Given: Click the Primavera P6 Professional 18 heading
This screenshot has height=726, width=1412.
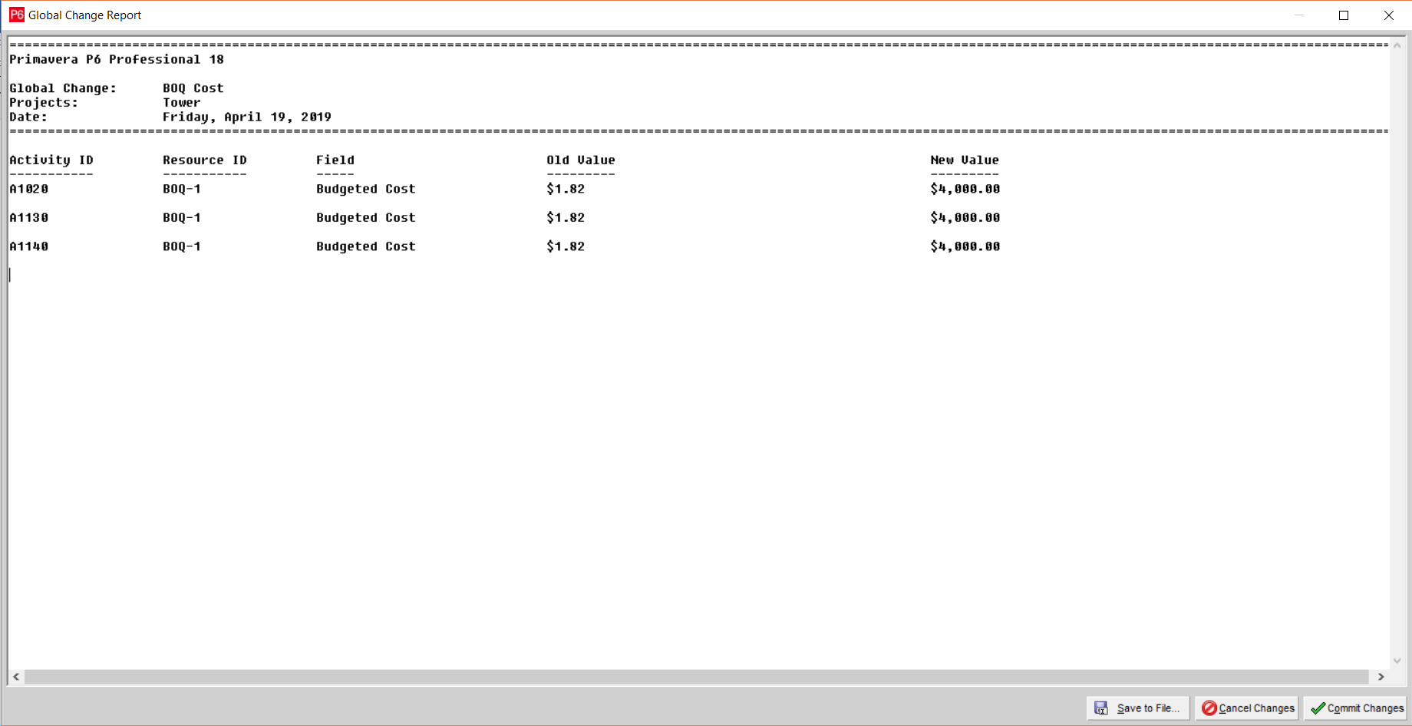Looking at the screenshot, I should pyautogui.click(x=117, y=60).
